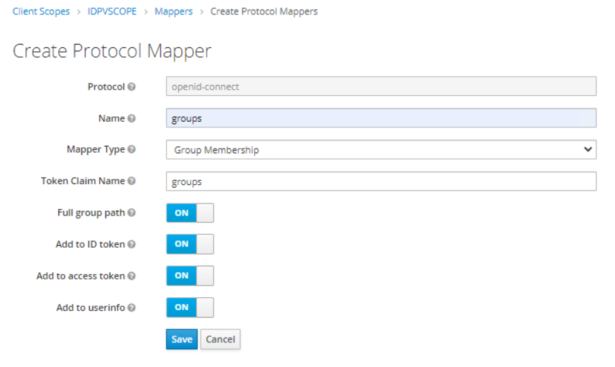This screenshot has height=367, width=615.
Task: Click the Token Claim Name field
Action: tap(381, 181)
